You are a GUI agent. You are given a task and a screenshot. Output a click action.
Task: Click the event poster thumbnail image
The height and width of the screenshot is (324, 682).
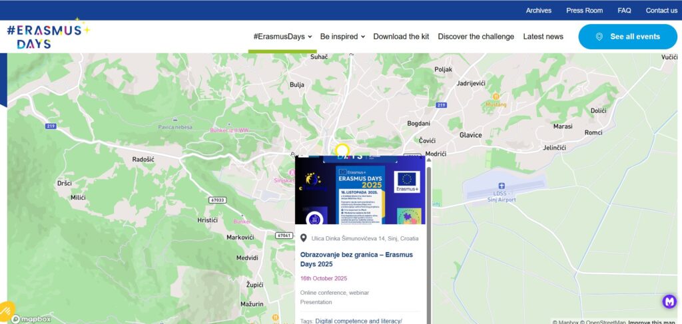click(360, 192)
